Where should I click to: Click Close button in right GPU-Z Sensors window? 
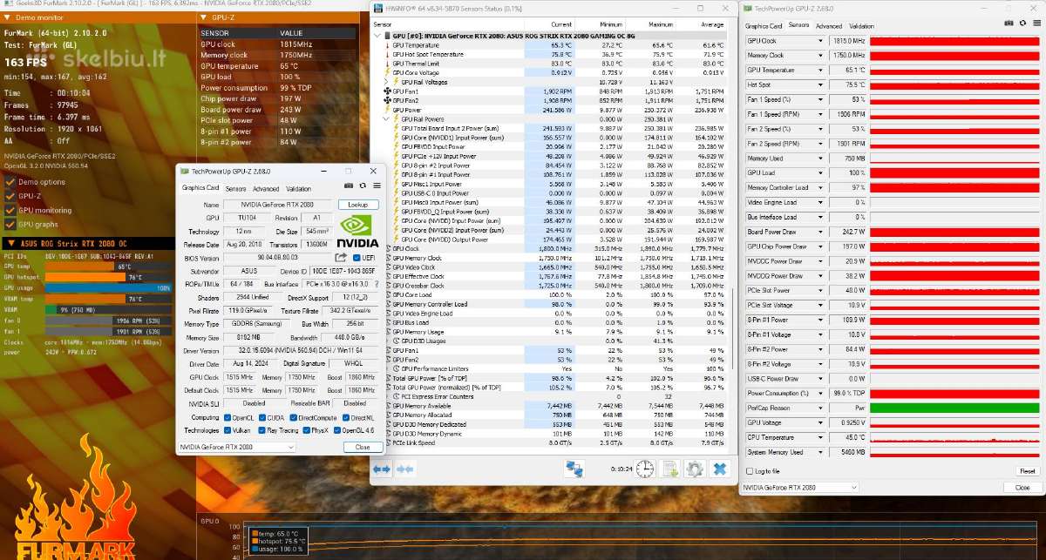pyautogui.click(x=1022, y=488)
